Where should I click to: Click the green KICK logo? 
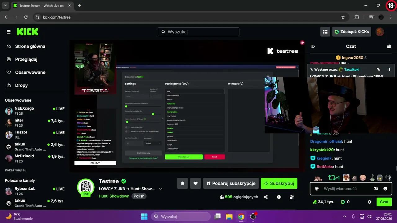[x=27, y=32]
